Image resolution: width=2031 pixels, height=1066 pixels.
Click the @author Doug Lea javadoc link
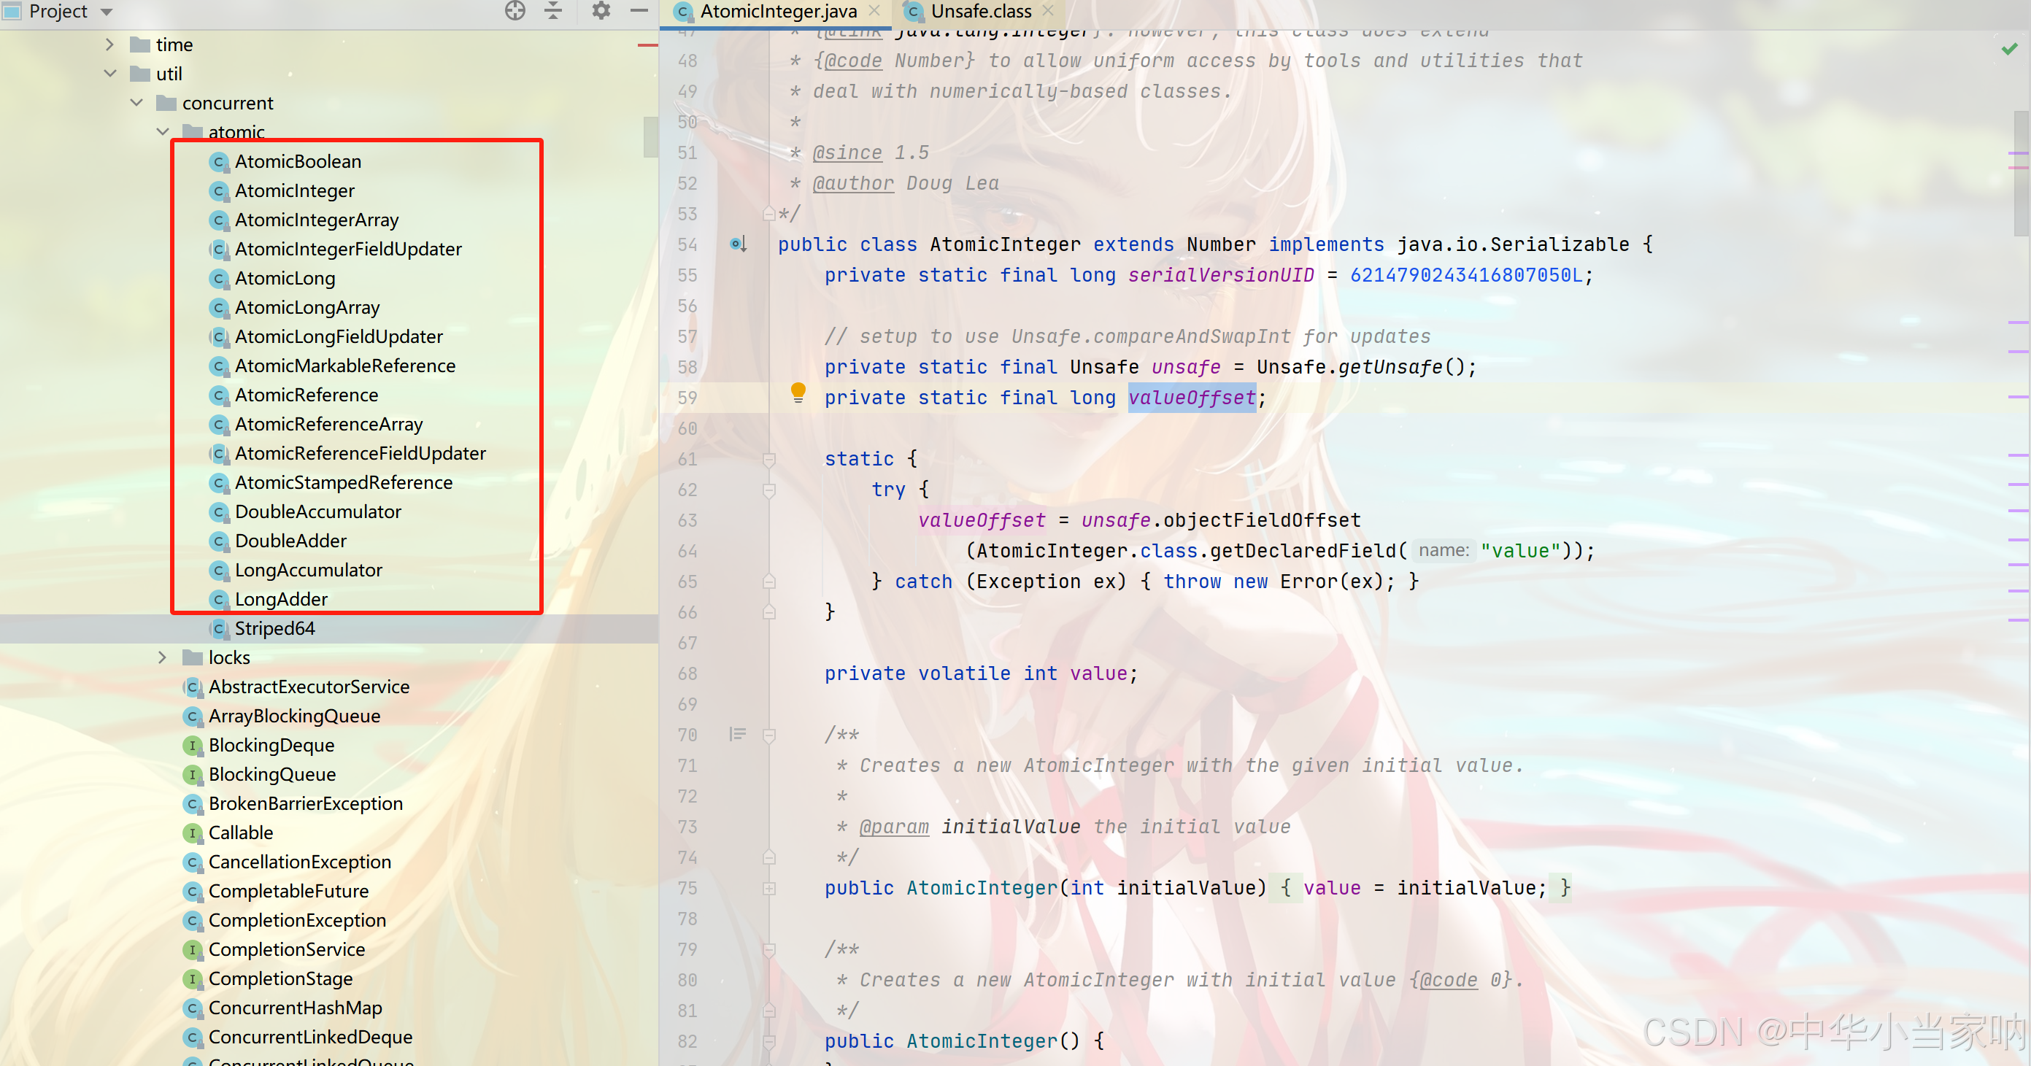(x=853, y=183)
